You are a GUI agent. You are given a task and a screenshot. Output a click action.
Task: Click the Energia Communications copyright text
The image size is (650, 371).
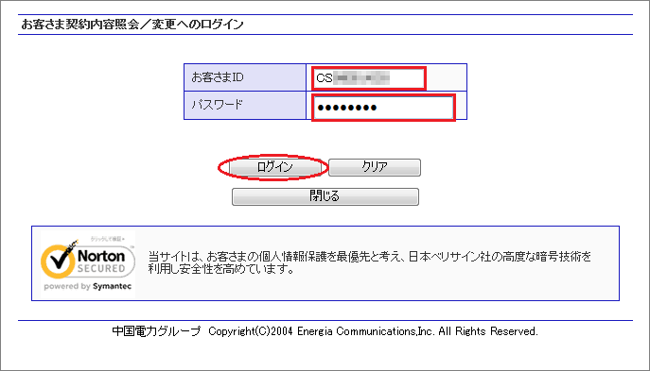tap(325, 331)
